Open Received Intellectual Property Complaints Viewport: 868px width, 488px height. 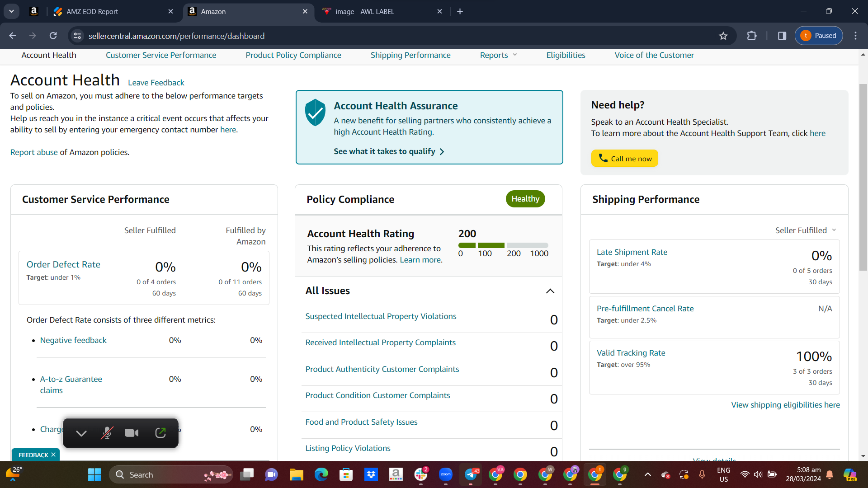point(380,343)
